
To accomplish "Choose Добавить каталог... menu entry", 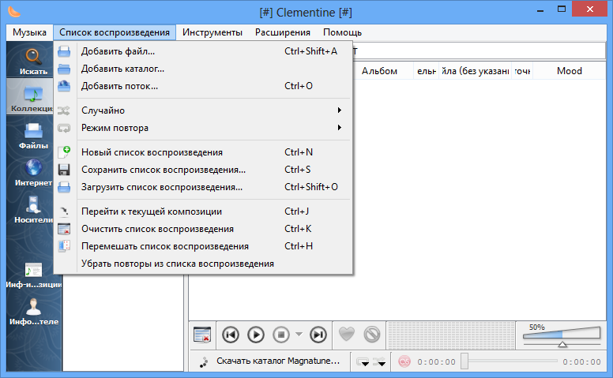I will click(203, 69).
